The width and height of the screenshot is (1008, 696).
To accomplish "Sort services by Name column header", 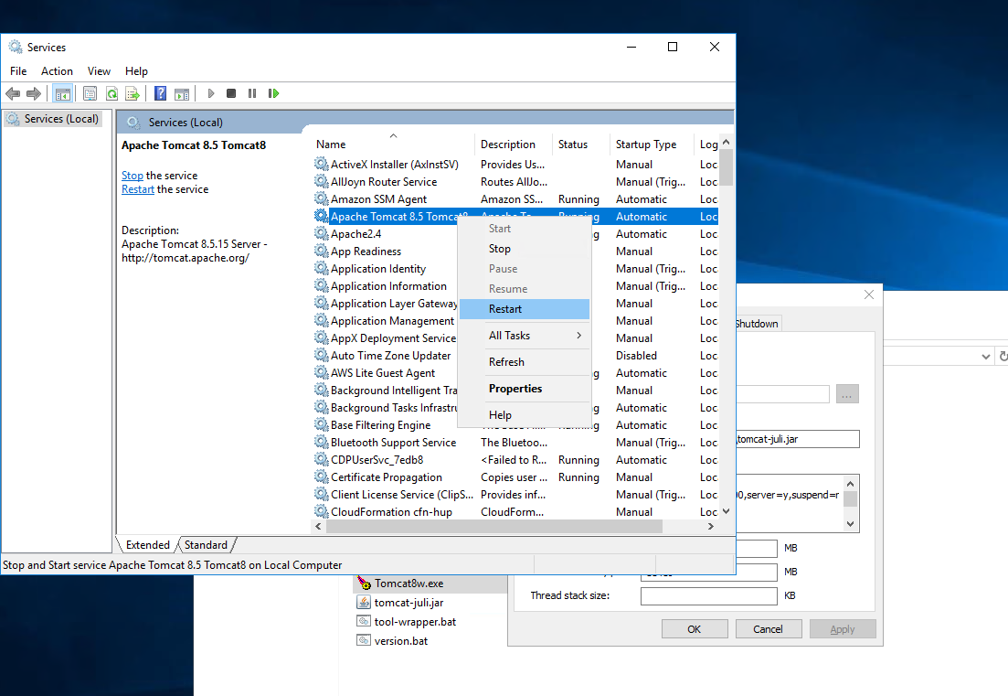I will [x=331, y=145].
